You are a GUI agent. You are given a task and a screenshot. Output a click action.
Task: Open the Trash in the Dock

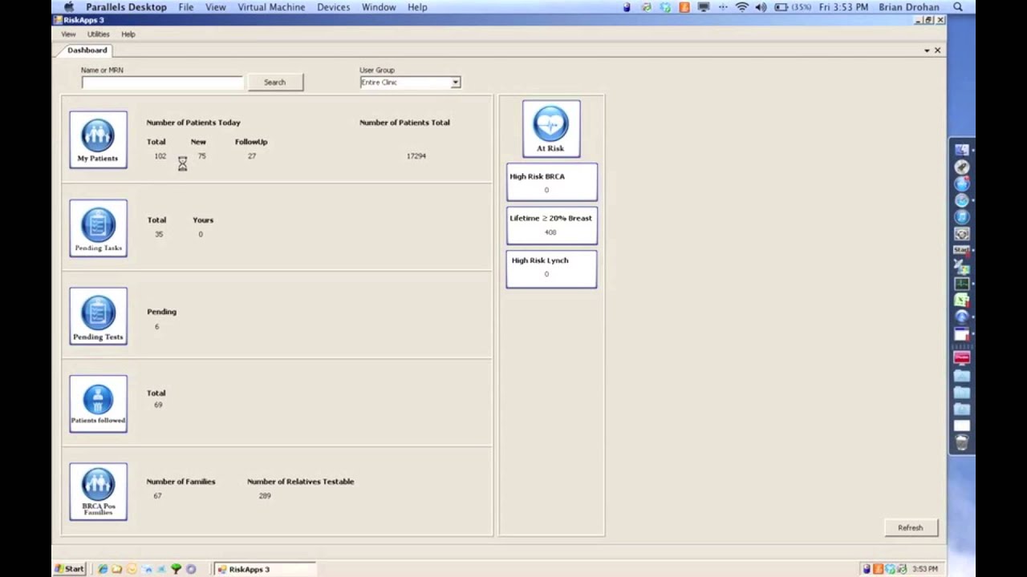[961, 442]
